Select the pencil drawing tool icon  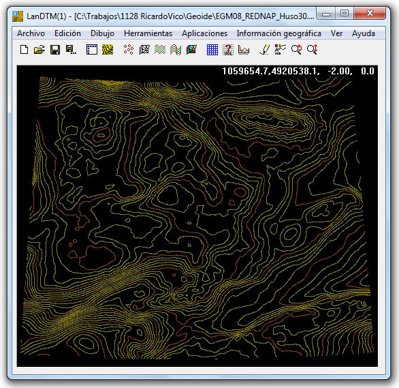pos(265,49)
